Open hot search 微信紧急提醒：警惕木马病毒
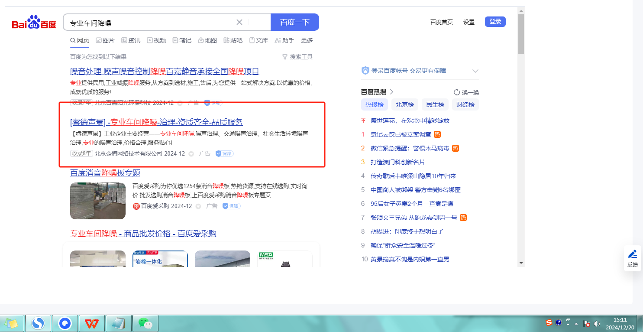This screenshot has width=643, height=332. 410,148
